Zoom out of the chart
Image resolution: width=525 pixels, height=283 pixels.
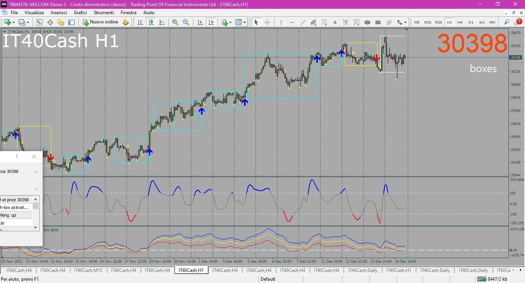[186, 22]
